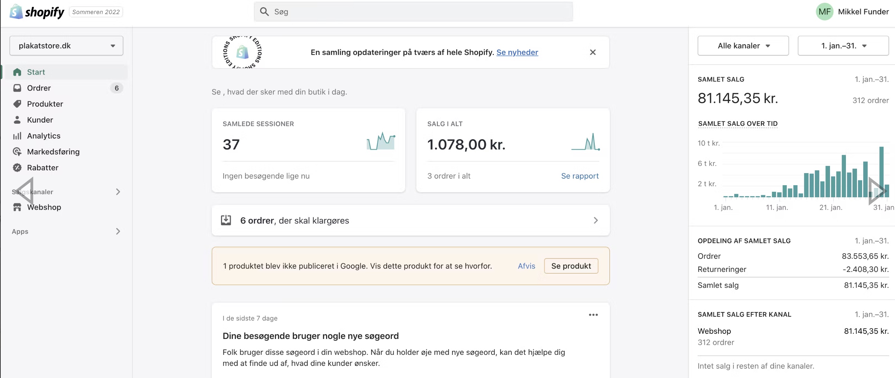895x378 pixels.
Task: Open Produkter via tag icon
Action: (x=17, y=104)
